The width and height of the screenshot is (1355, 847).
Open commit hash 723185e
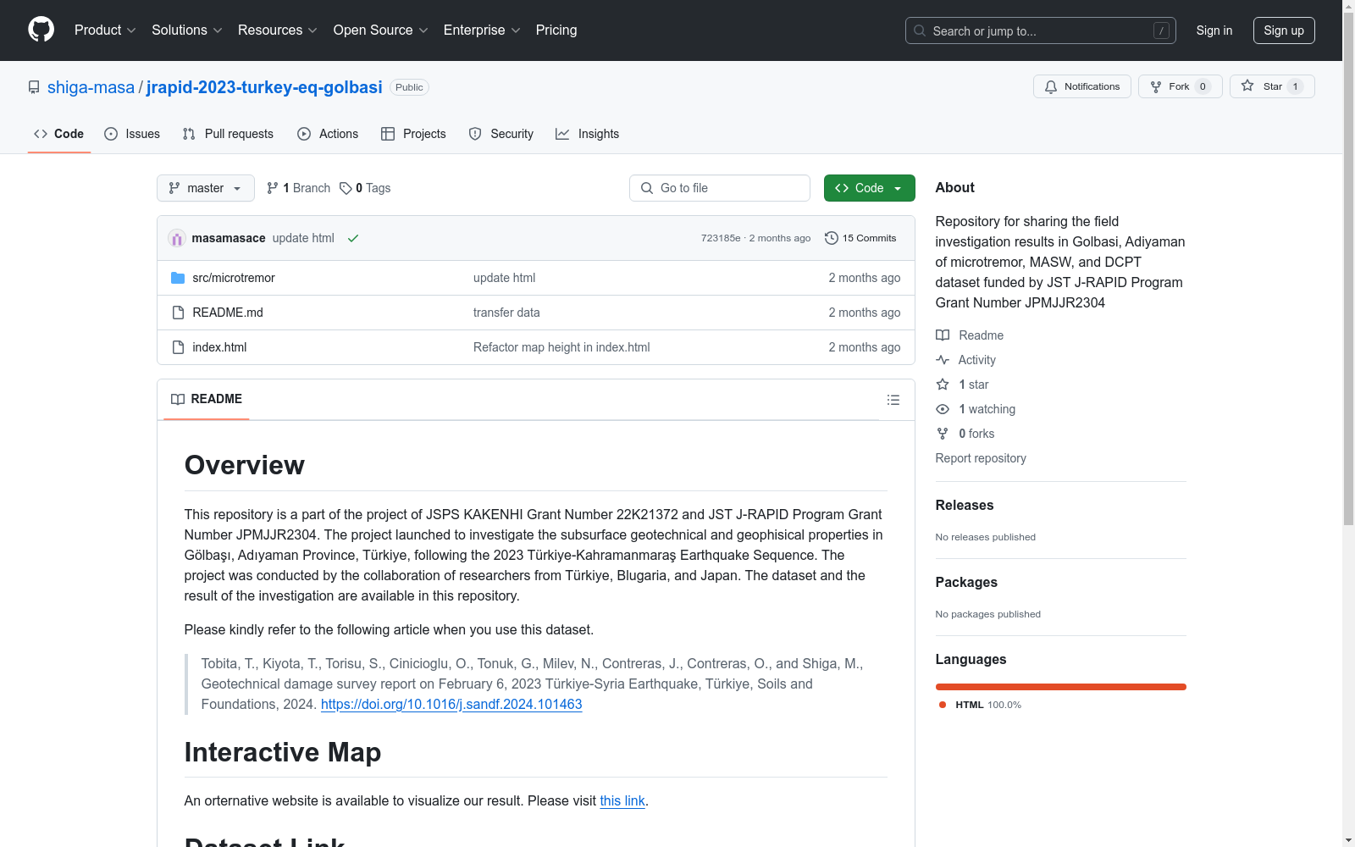[x=721, y=238]
